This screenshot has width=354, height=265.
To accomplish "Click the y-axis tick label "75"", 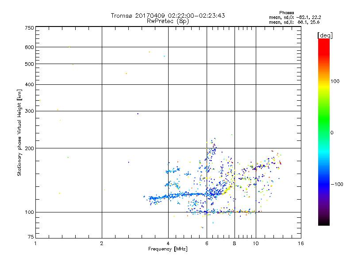I will [31, 237].
